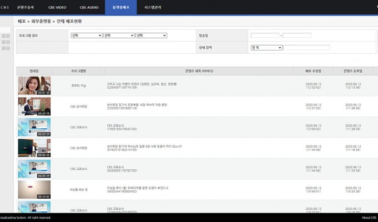The width and height of the screenshot is (378, 222).
Task: Click the right icon in the first sidebar icon pair
Action: pyautogui.click(x=8, y=36)
